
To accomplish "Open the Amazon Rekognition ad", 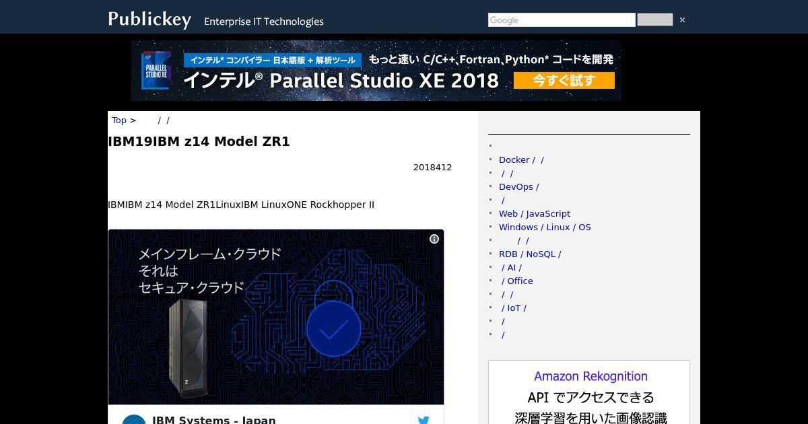I will (589, 392).
